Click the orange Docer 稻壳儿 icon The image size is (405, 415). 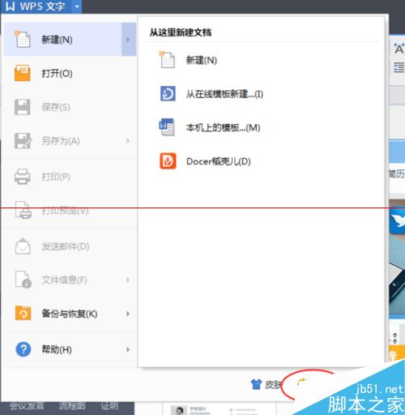[x=168, y=161]
